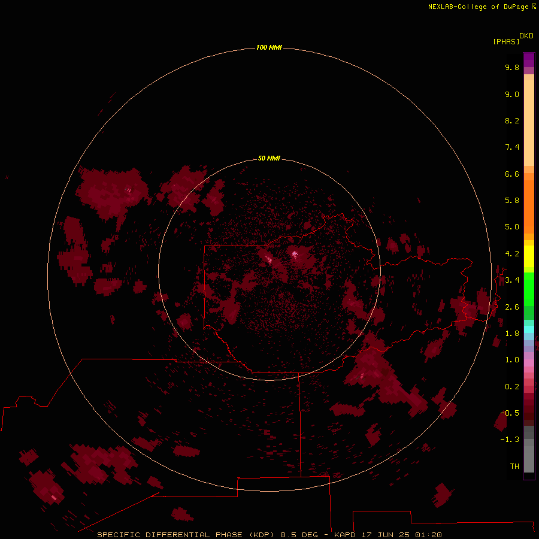Click the [PHAS] legend heading
The width and height of the screenshot is (539, 539).
(x=506, y=42)
